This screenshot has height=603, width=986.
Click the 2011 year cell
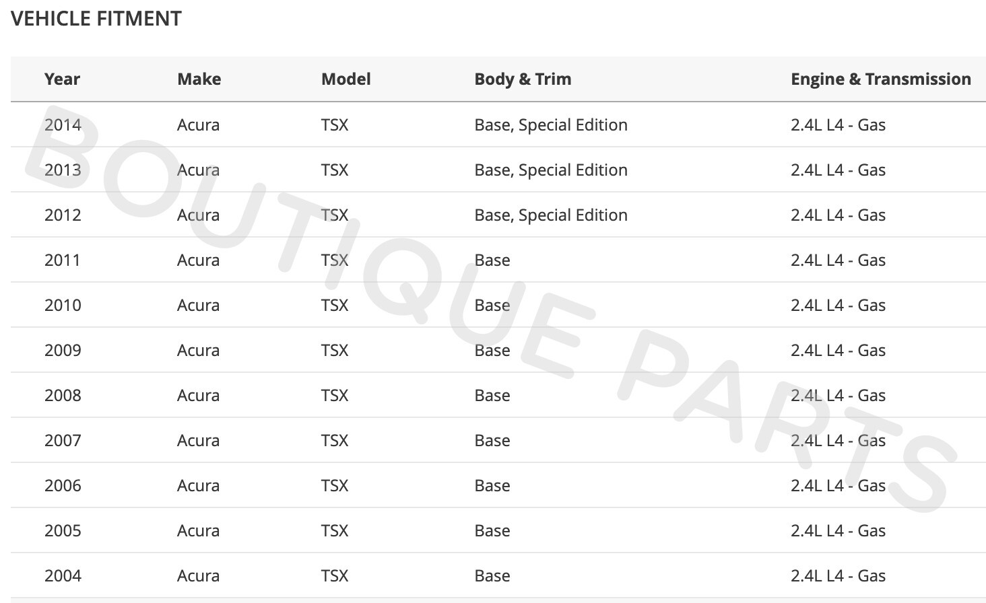click(62, 260)
